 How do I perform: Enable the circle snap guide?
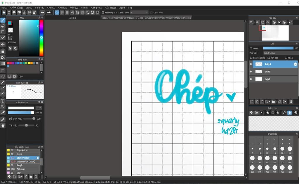82,13
